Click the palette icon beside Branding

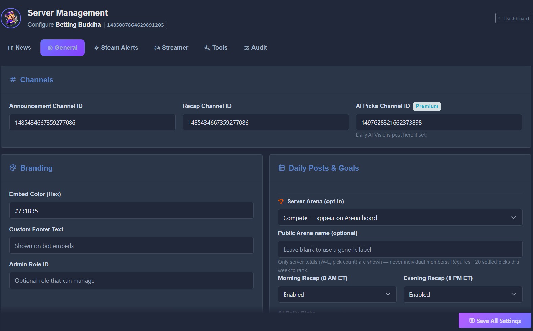(x=13, y=168)
